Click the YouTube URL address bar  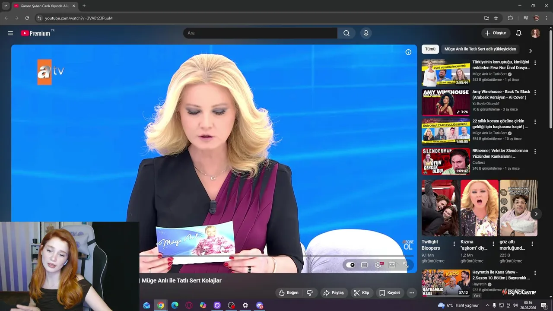coord(259,18)
